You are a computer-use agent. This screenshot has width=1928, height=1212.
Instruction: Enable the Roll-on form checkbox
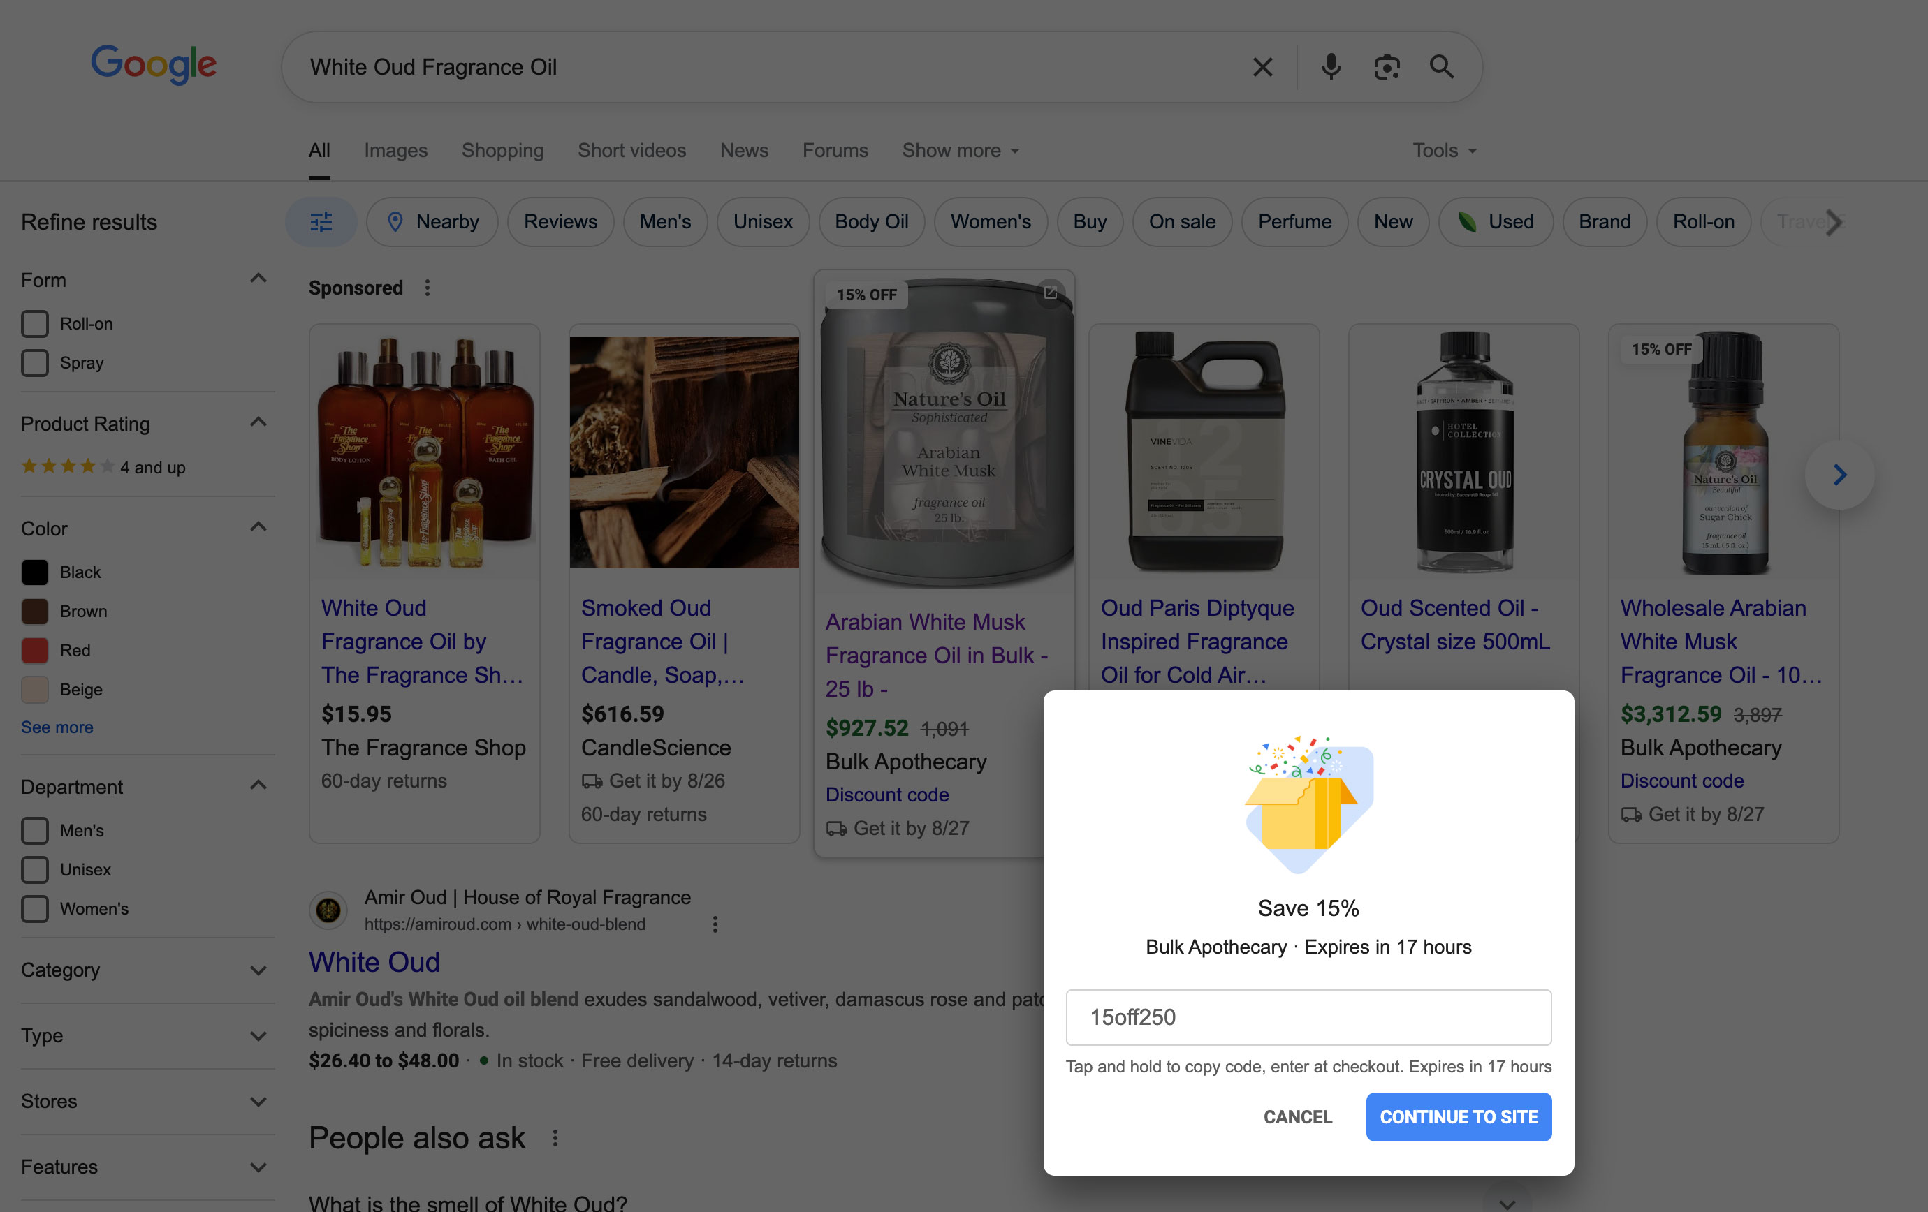[34, 323]
